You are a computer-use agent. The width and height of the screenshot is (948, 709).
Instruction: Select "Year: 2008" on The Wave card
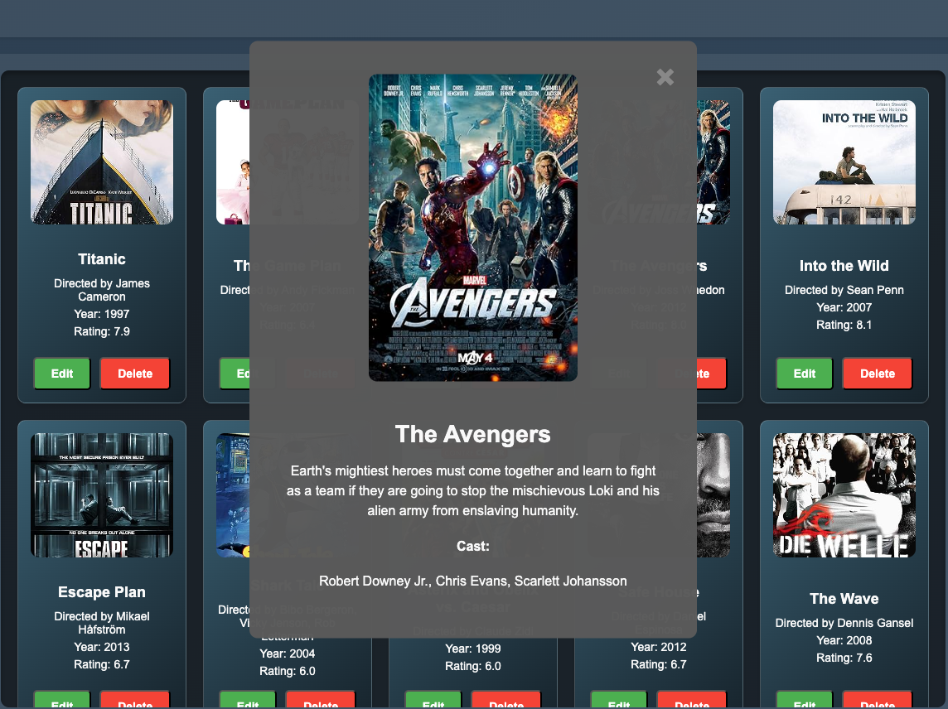pos(844,640)
